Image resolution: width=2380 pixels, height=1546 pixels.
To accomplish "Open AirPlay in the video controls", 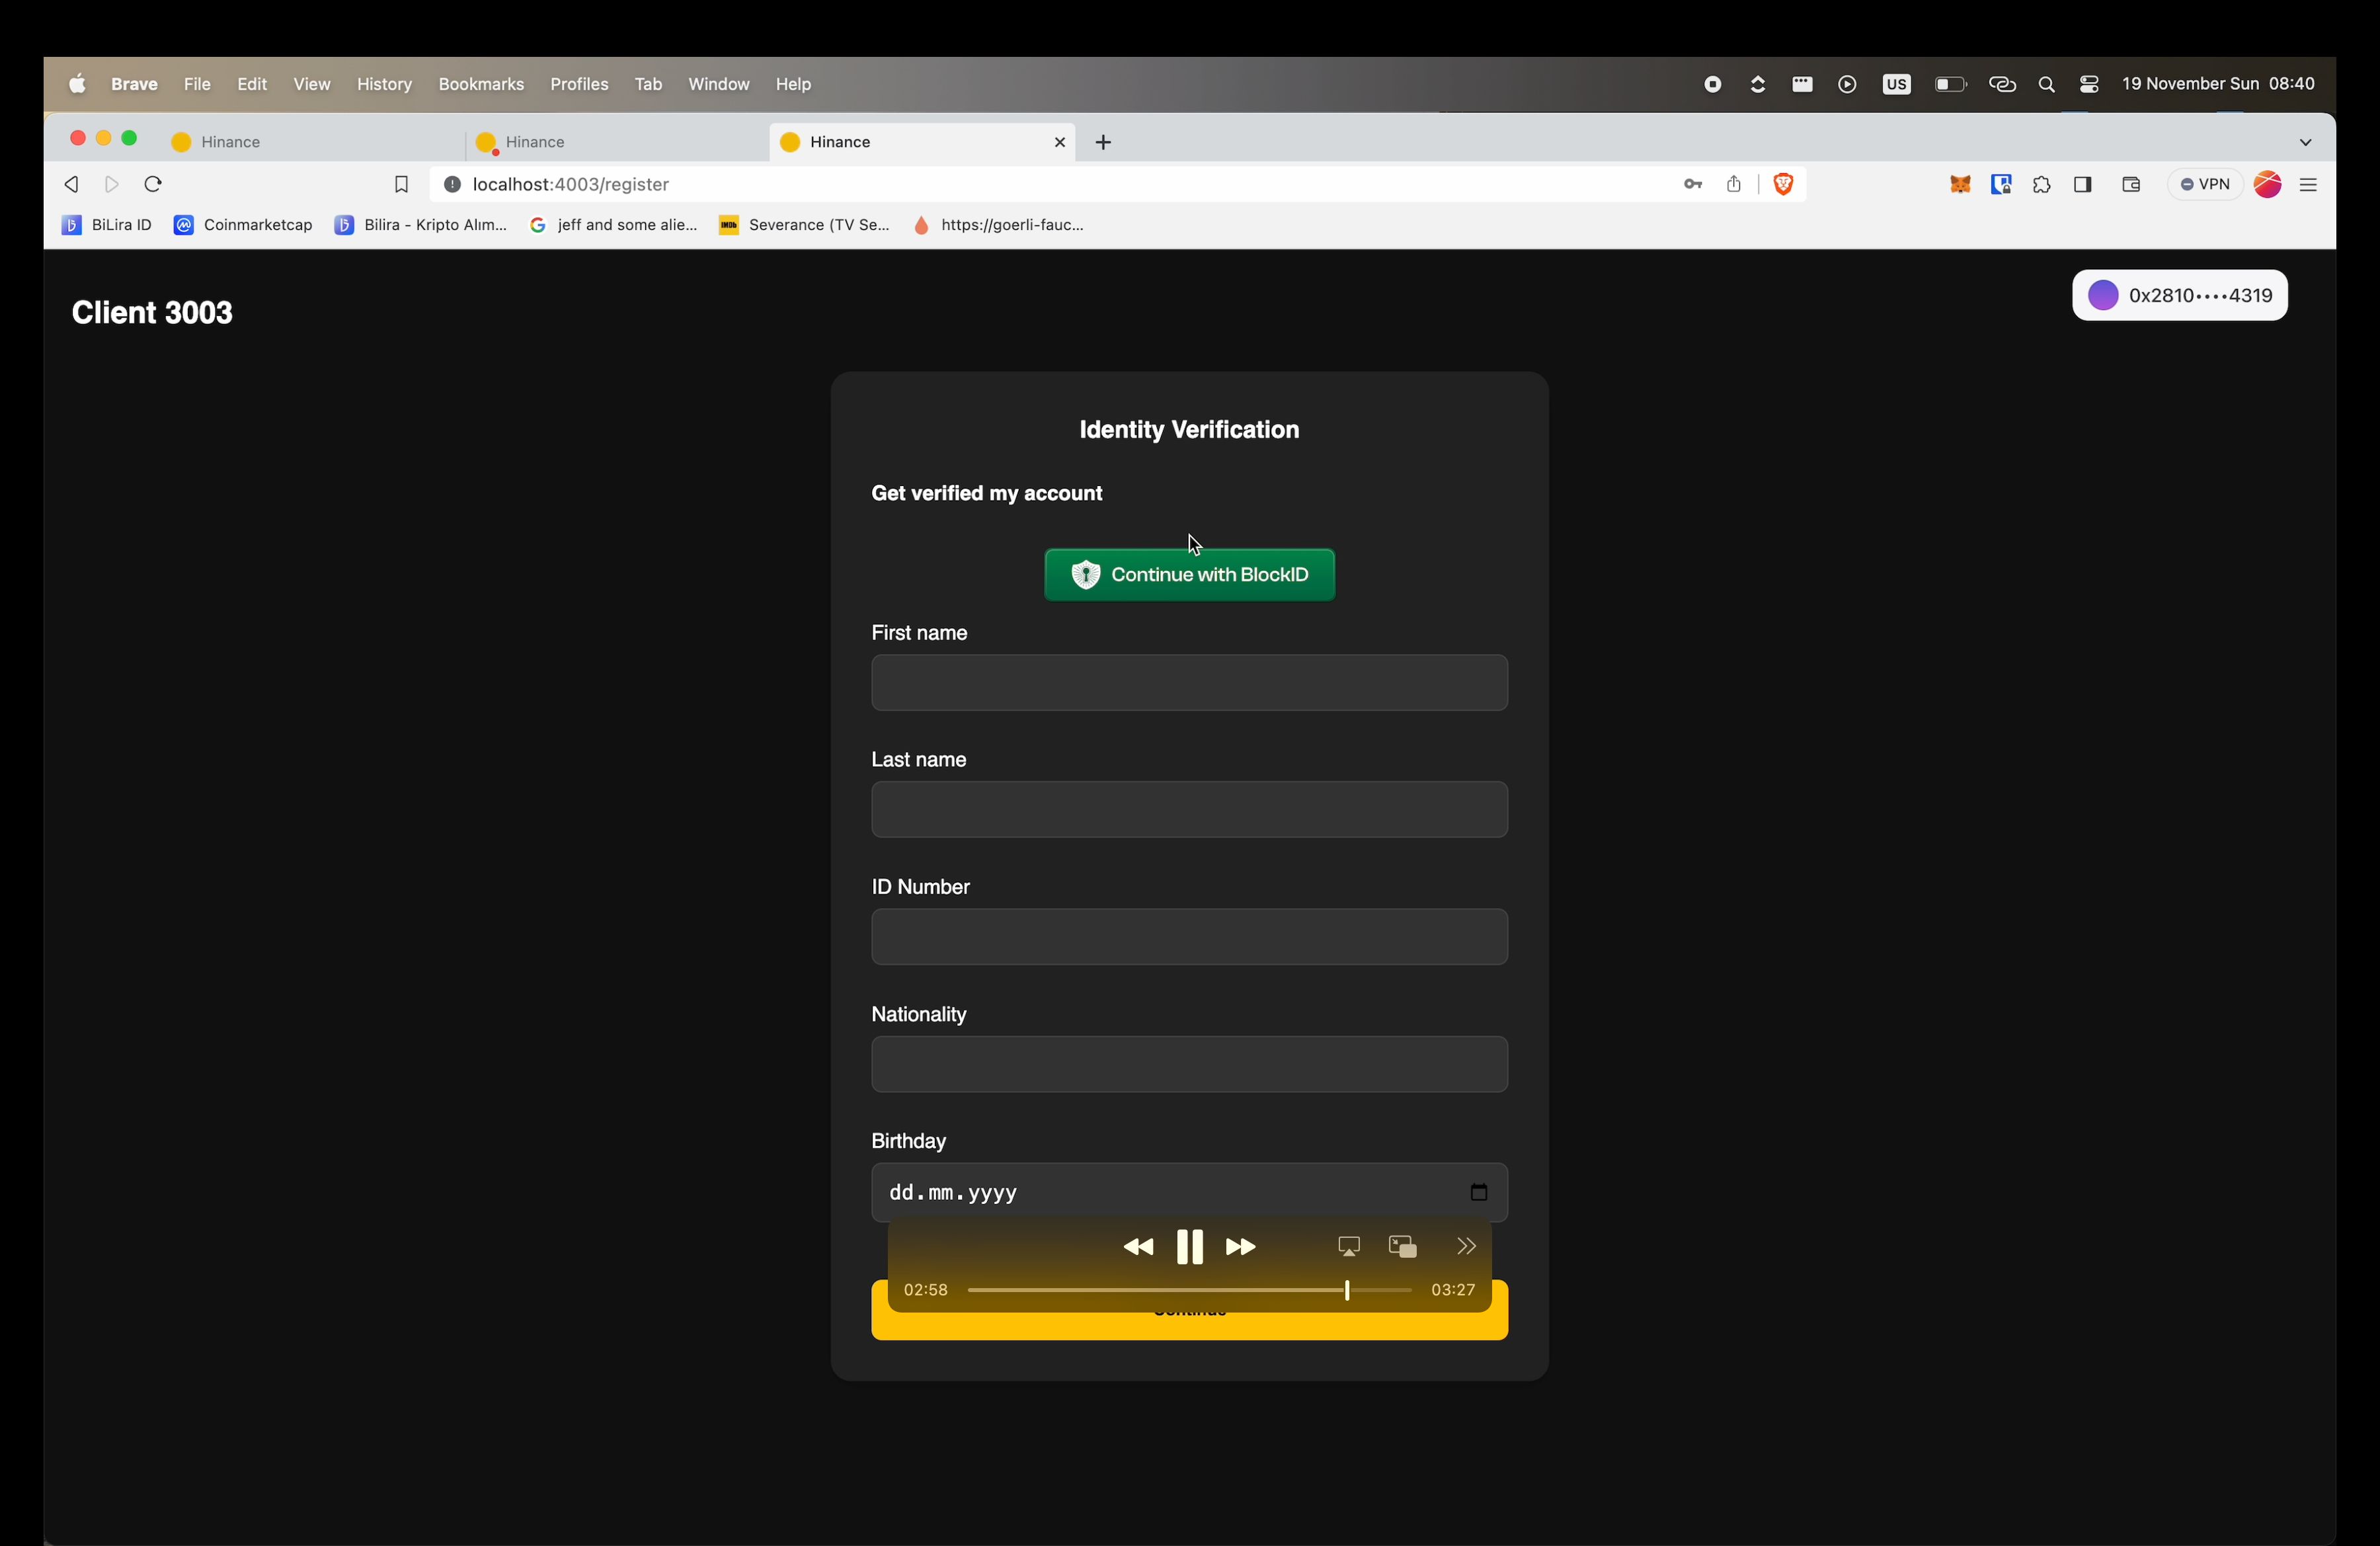I will pos(1349,1247).
